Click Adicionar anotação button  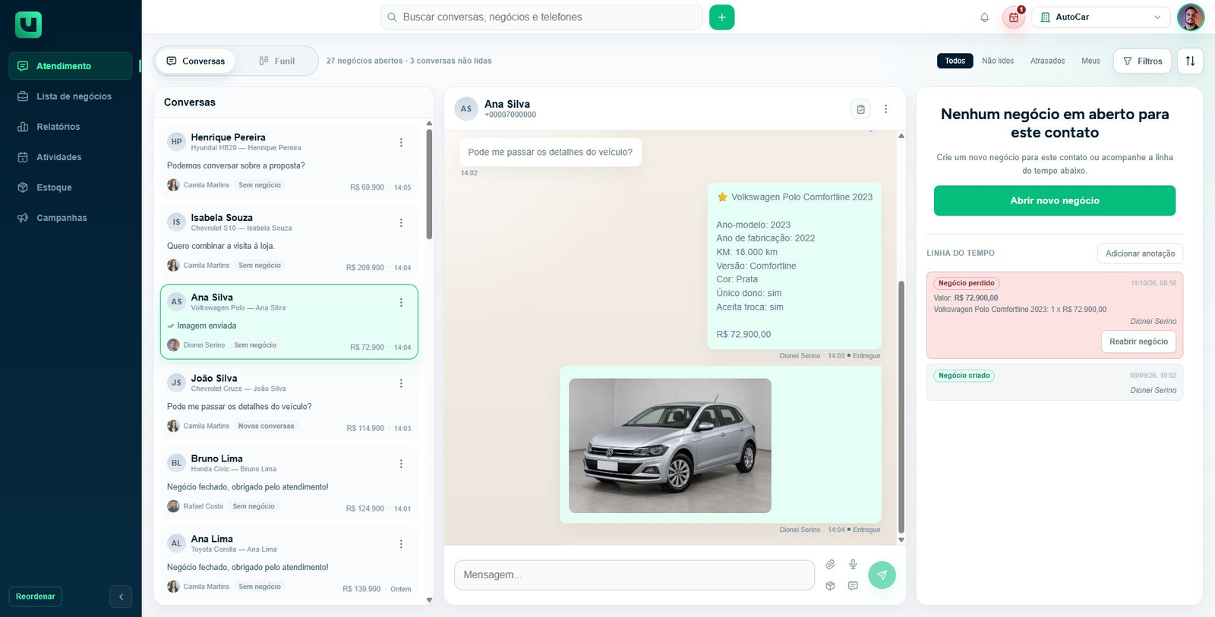(1140, 253)
